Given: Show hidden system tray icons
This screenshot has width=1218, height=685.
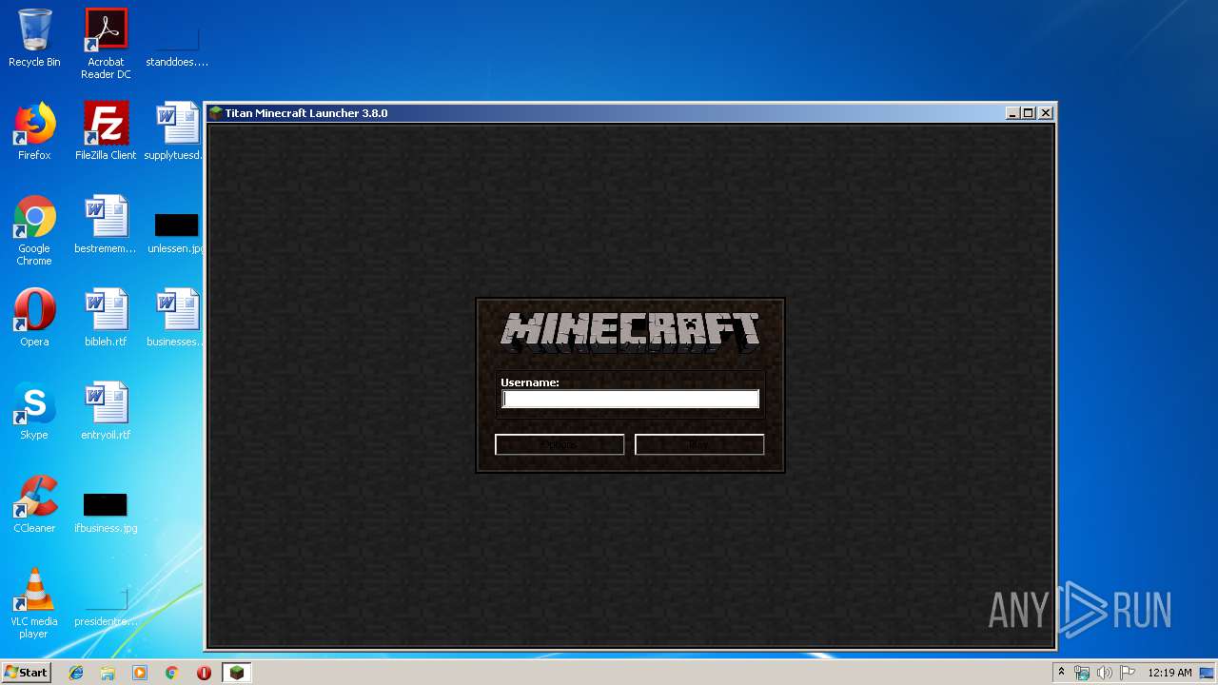Looking at the screenshot, I should pos(1062,673).
